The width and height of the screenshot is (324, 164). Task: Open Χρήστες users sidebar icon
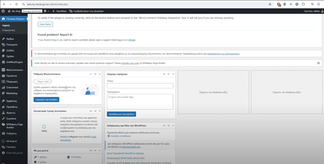pos(3,113)
